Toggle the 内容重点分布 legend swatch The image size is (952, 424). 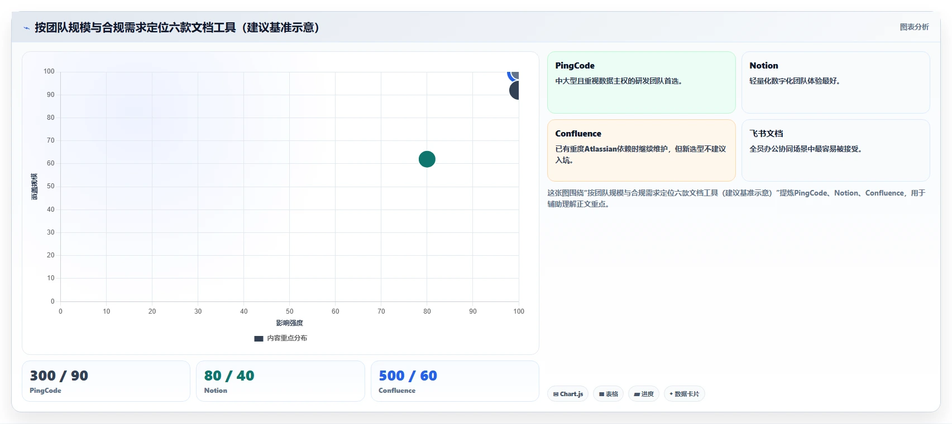pyautogui.click(x=259, y=338)
